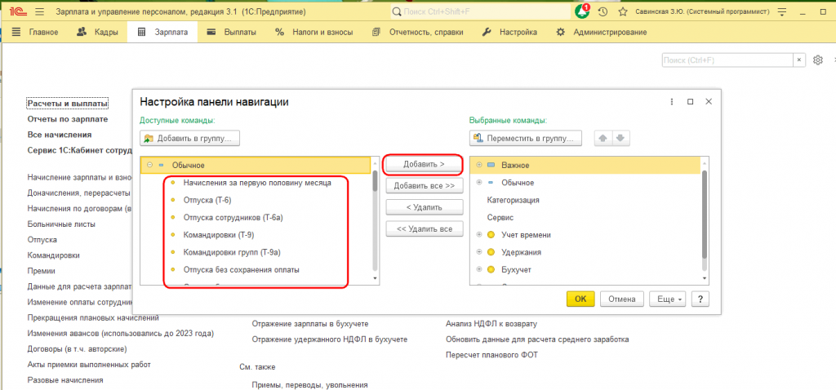Select Отпуска сотрудников (Т-6а) command

(x=233, y=218)
